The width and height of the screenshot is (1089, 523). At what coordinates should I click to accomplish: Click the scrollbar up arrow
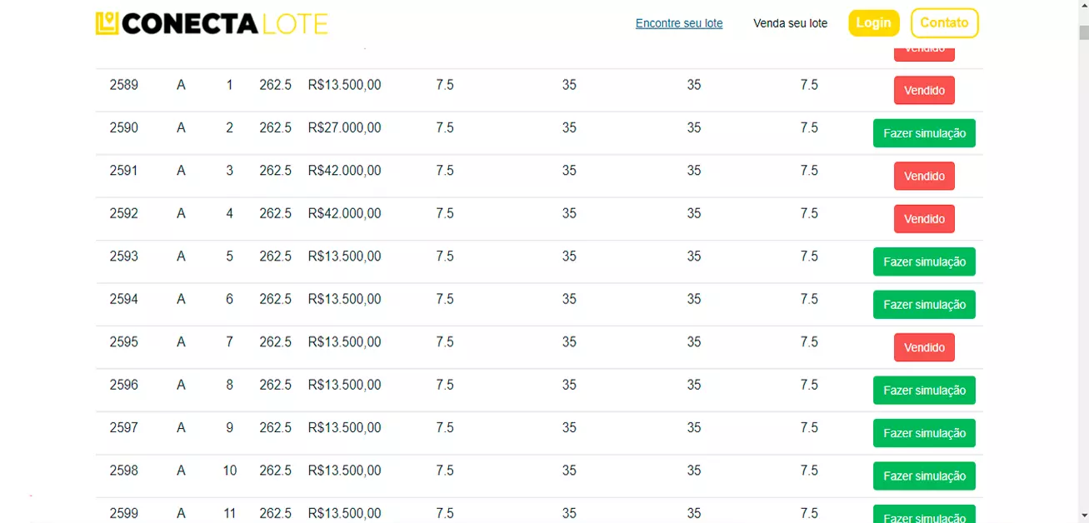(1083, 7)
